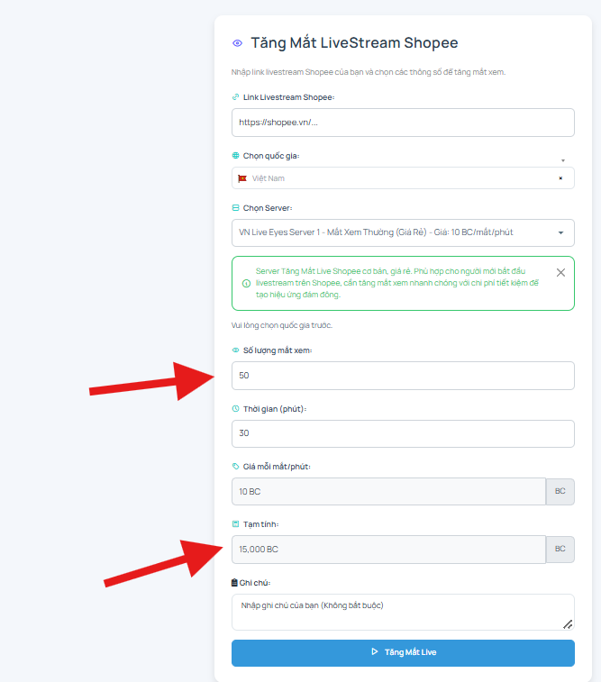Click the Ghi chú note textarea

coord(403,613)
